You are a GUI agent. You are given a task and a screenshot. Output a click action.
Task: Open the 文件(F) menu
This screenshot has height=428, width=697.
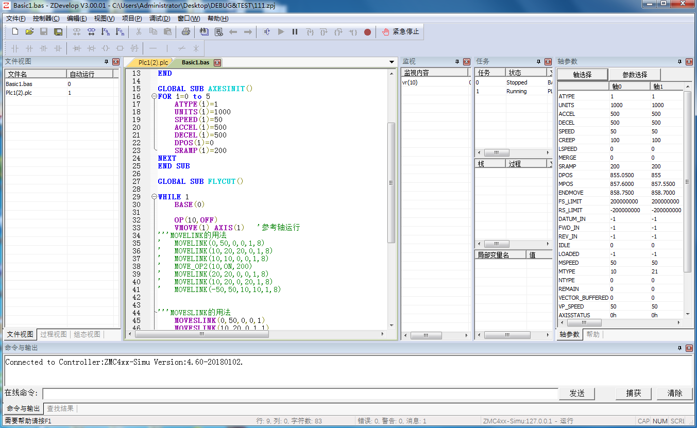[16, 19]
